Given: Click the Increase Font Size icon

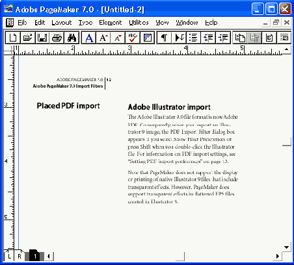Looking at the screenshot, I should (x=103, y=38).
